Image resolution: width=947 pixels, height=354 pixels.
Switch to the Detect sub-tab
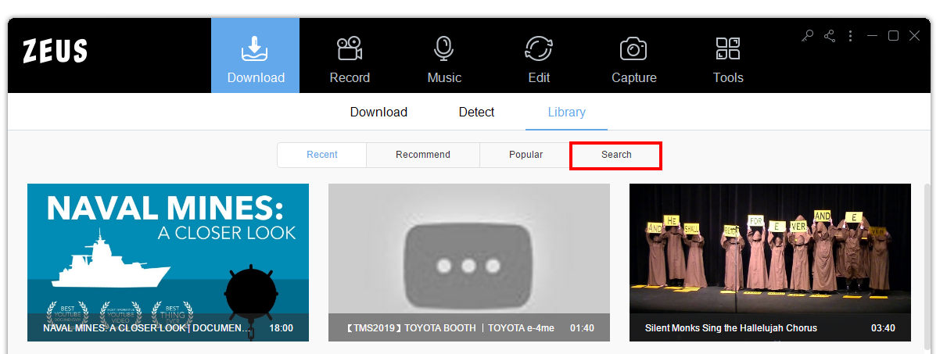[x=476, y=112]
